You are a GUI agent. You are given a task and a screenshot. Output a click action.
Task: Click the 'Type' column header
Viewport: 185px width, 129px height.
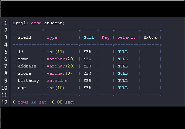(x=52, y=37)
